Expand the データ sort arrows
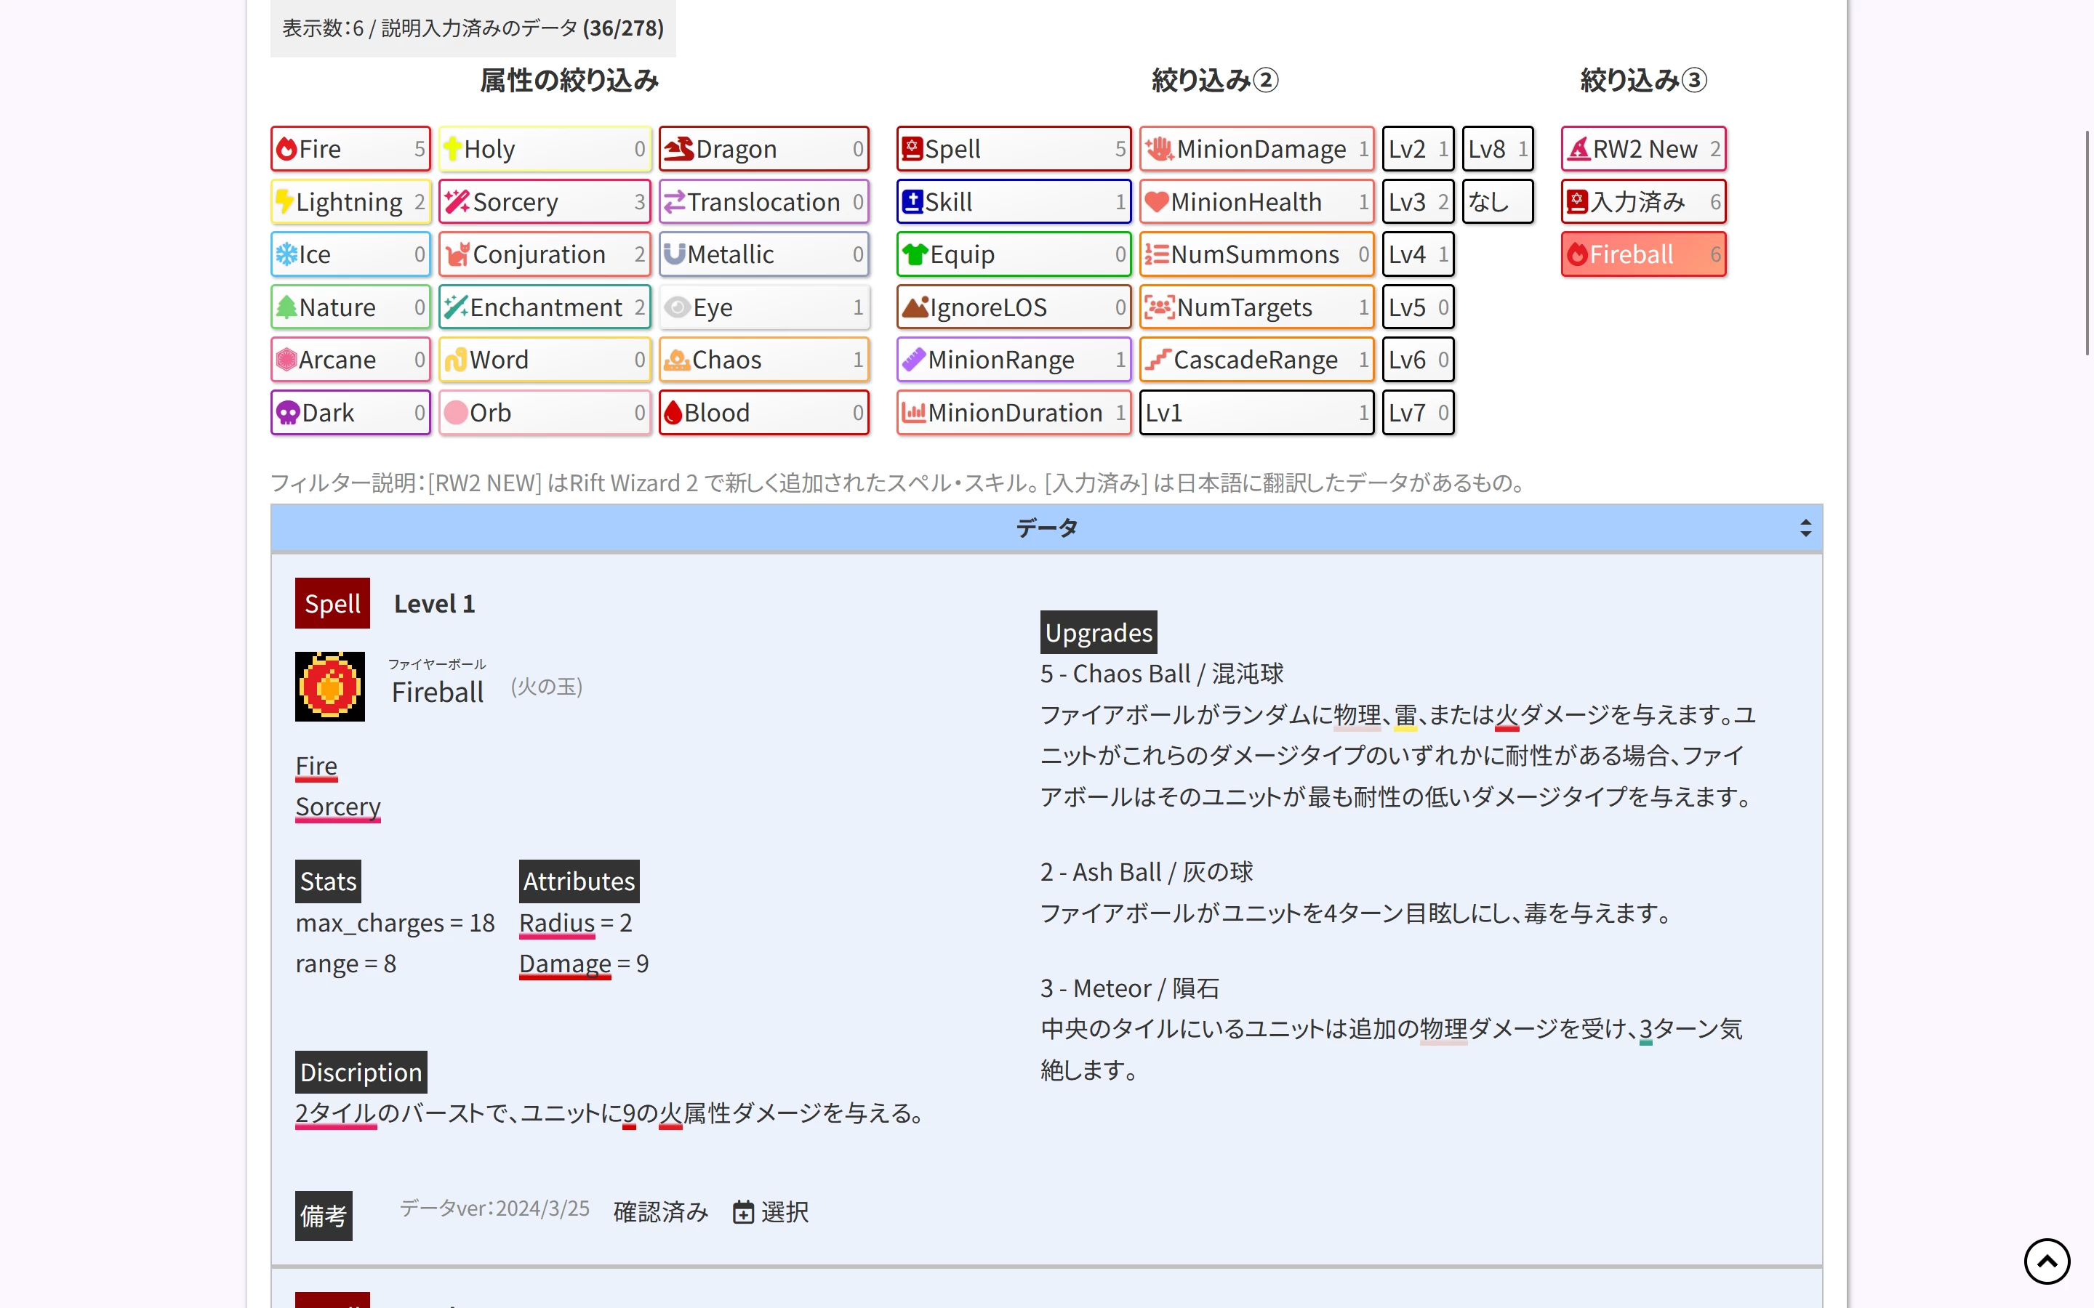Screen dimensions: 2094x1308 point(1805,528)
